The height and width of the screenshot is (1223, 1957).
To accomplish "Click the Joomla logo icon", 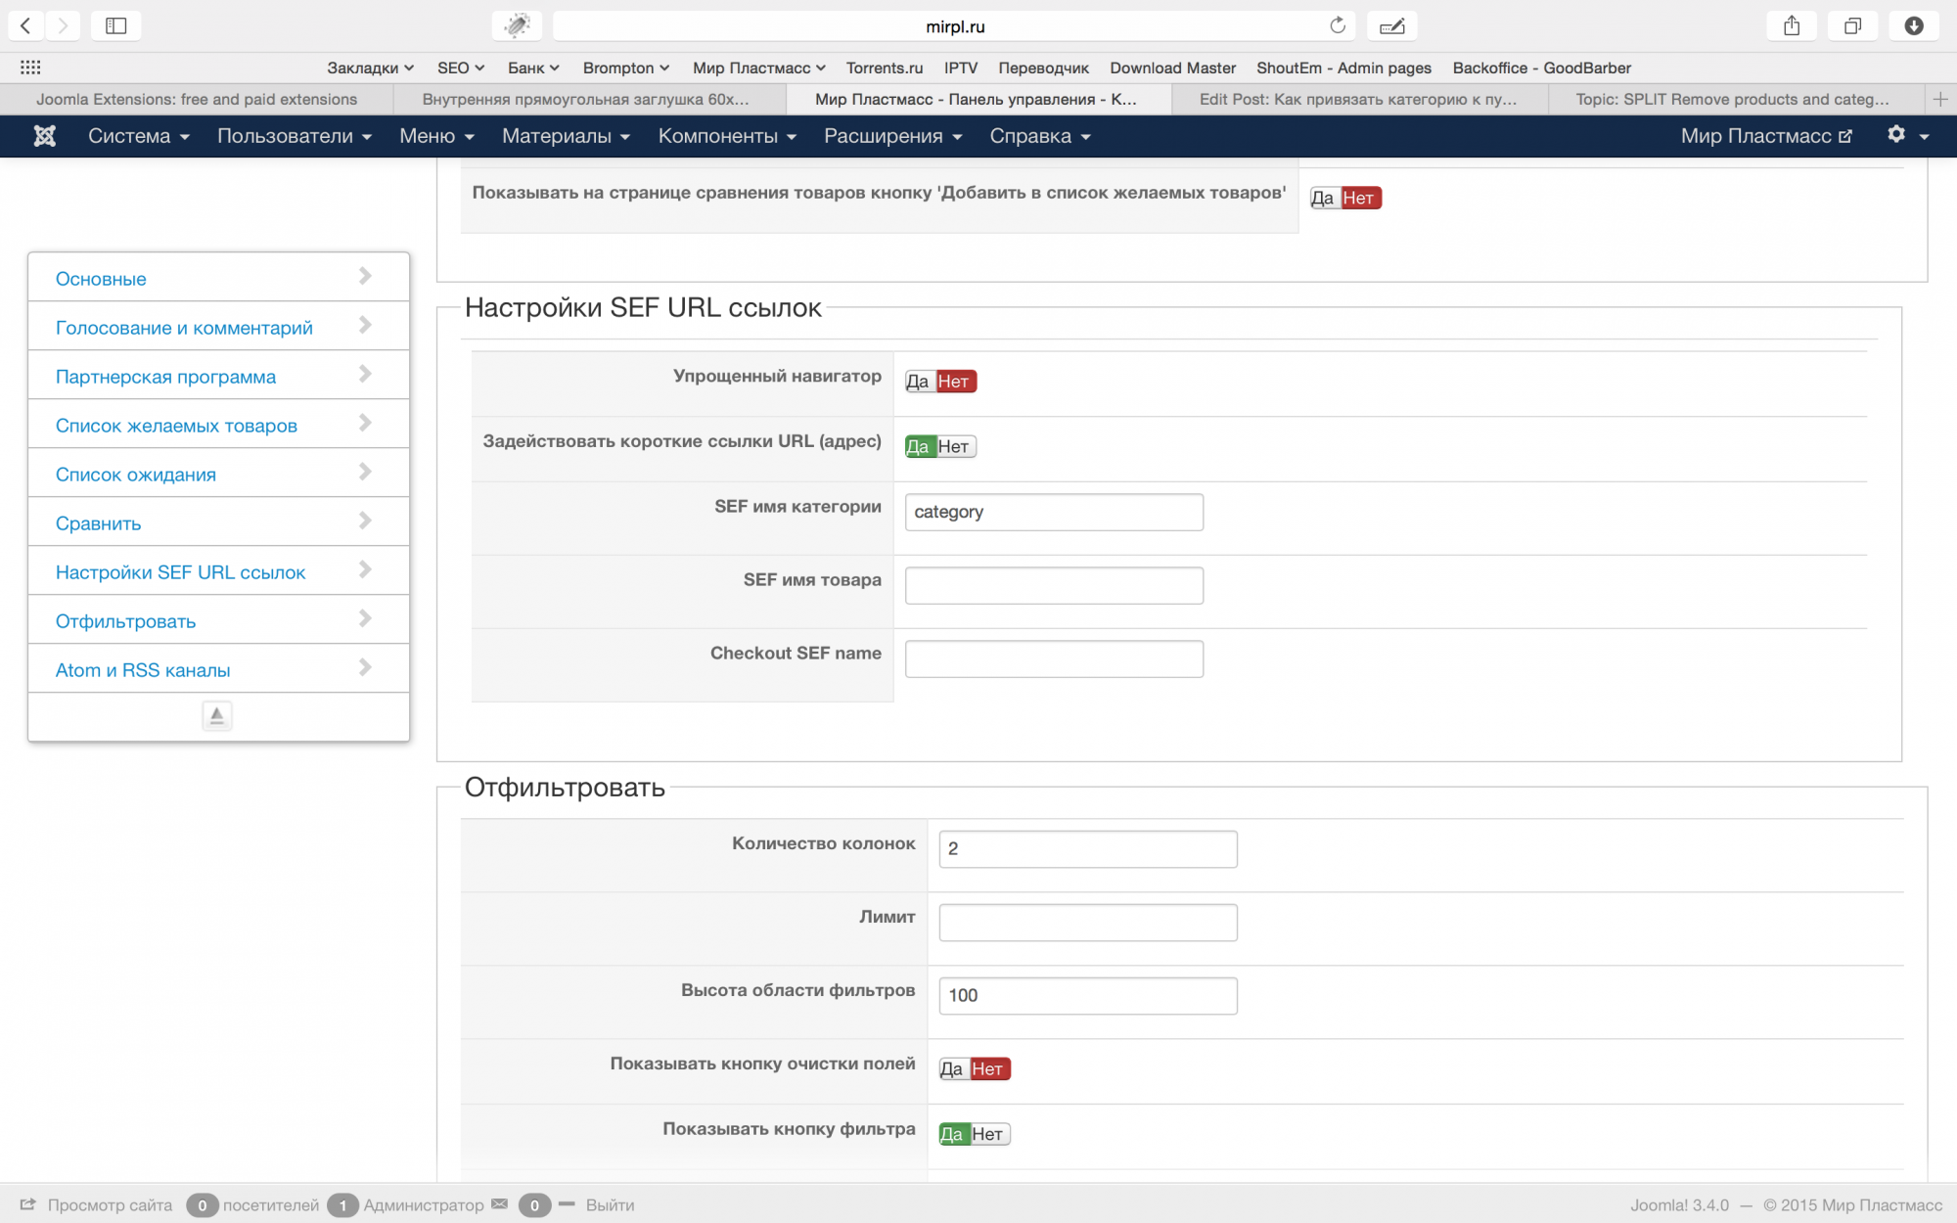I will [x=44, y=136].
